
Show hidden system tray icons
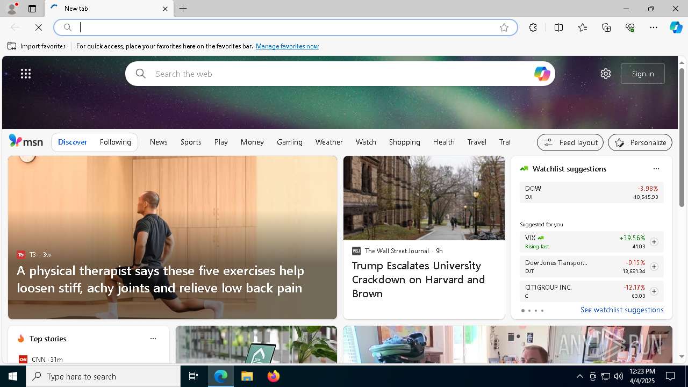tap(579, 376)
